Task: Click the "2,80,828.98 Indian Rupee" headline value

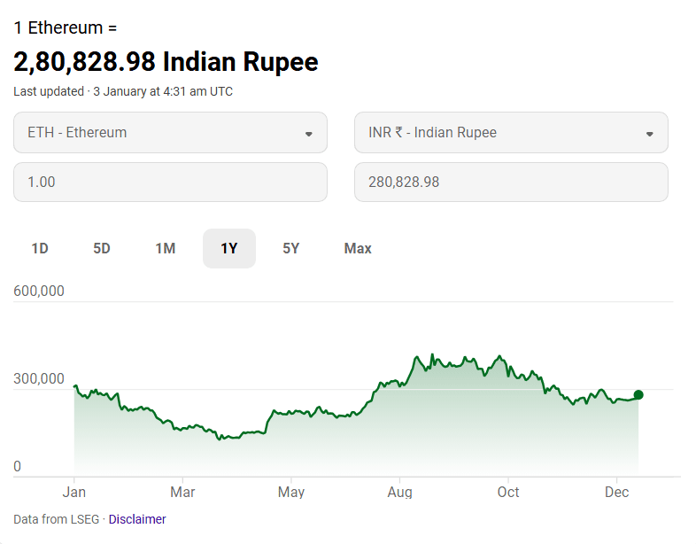Action: pyautogui.click(x=166, y=62)
